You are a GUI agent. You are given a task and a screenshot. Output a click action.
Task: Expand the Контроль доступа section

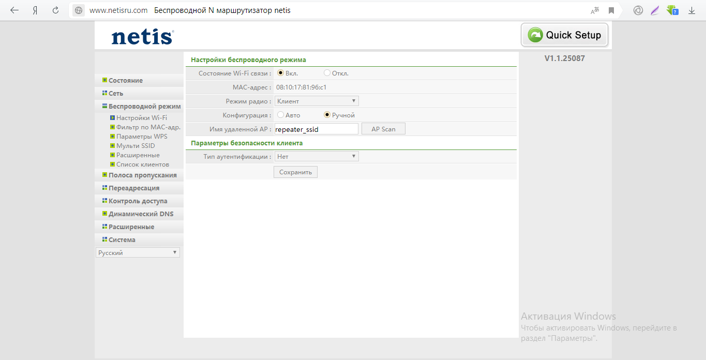[x=139, y=201]
